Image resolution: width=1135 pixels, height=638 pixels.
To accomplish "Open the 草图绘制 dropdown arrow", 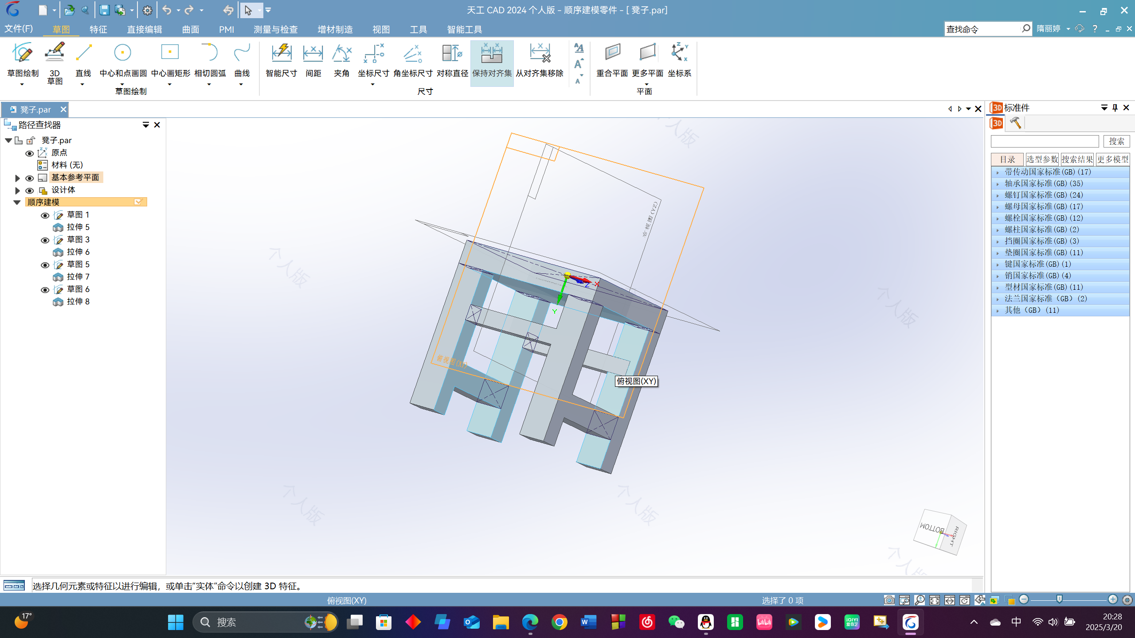I will [x=22, y=84].
